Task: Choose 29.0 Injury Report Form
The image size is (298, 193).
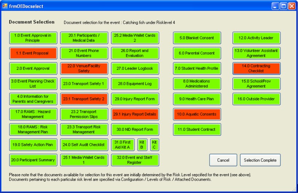Action: (x=135, y=99)
